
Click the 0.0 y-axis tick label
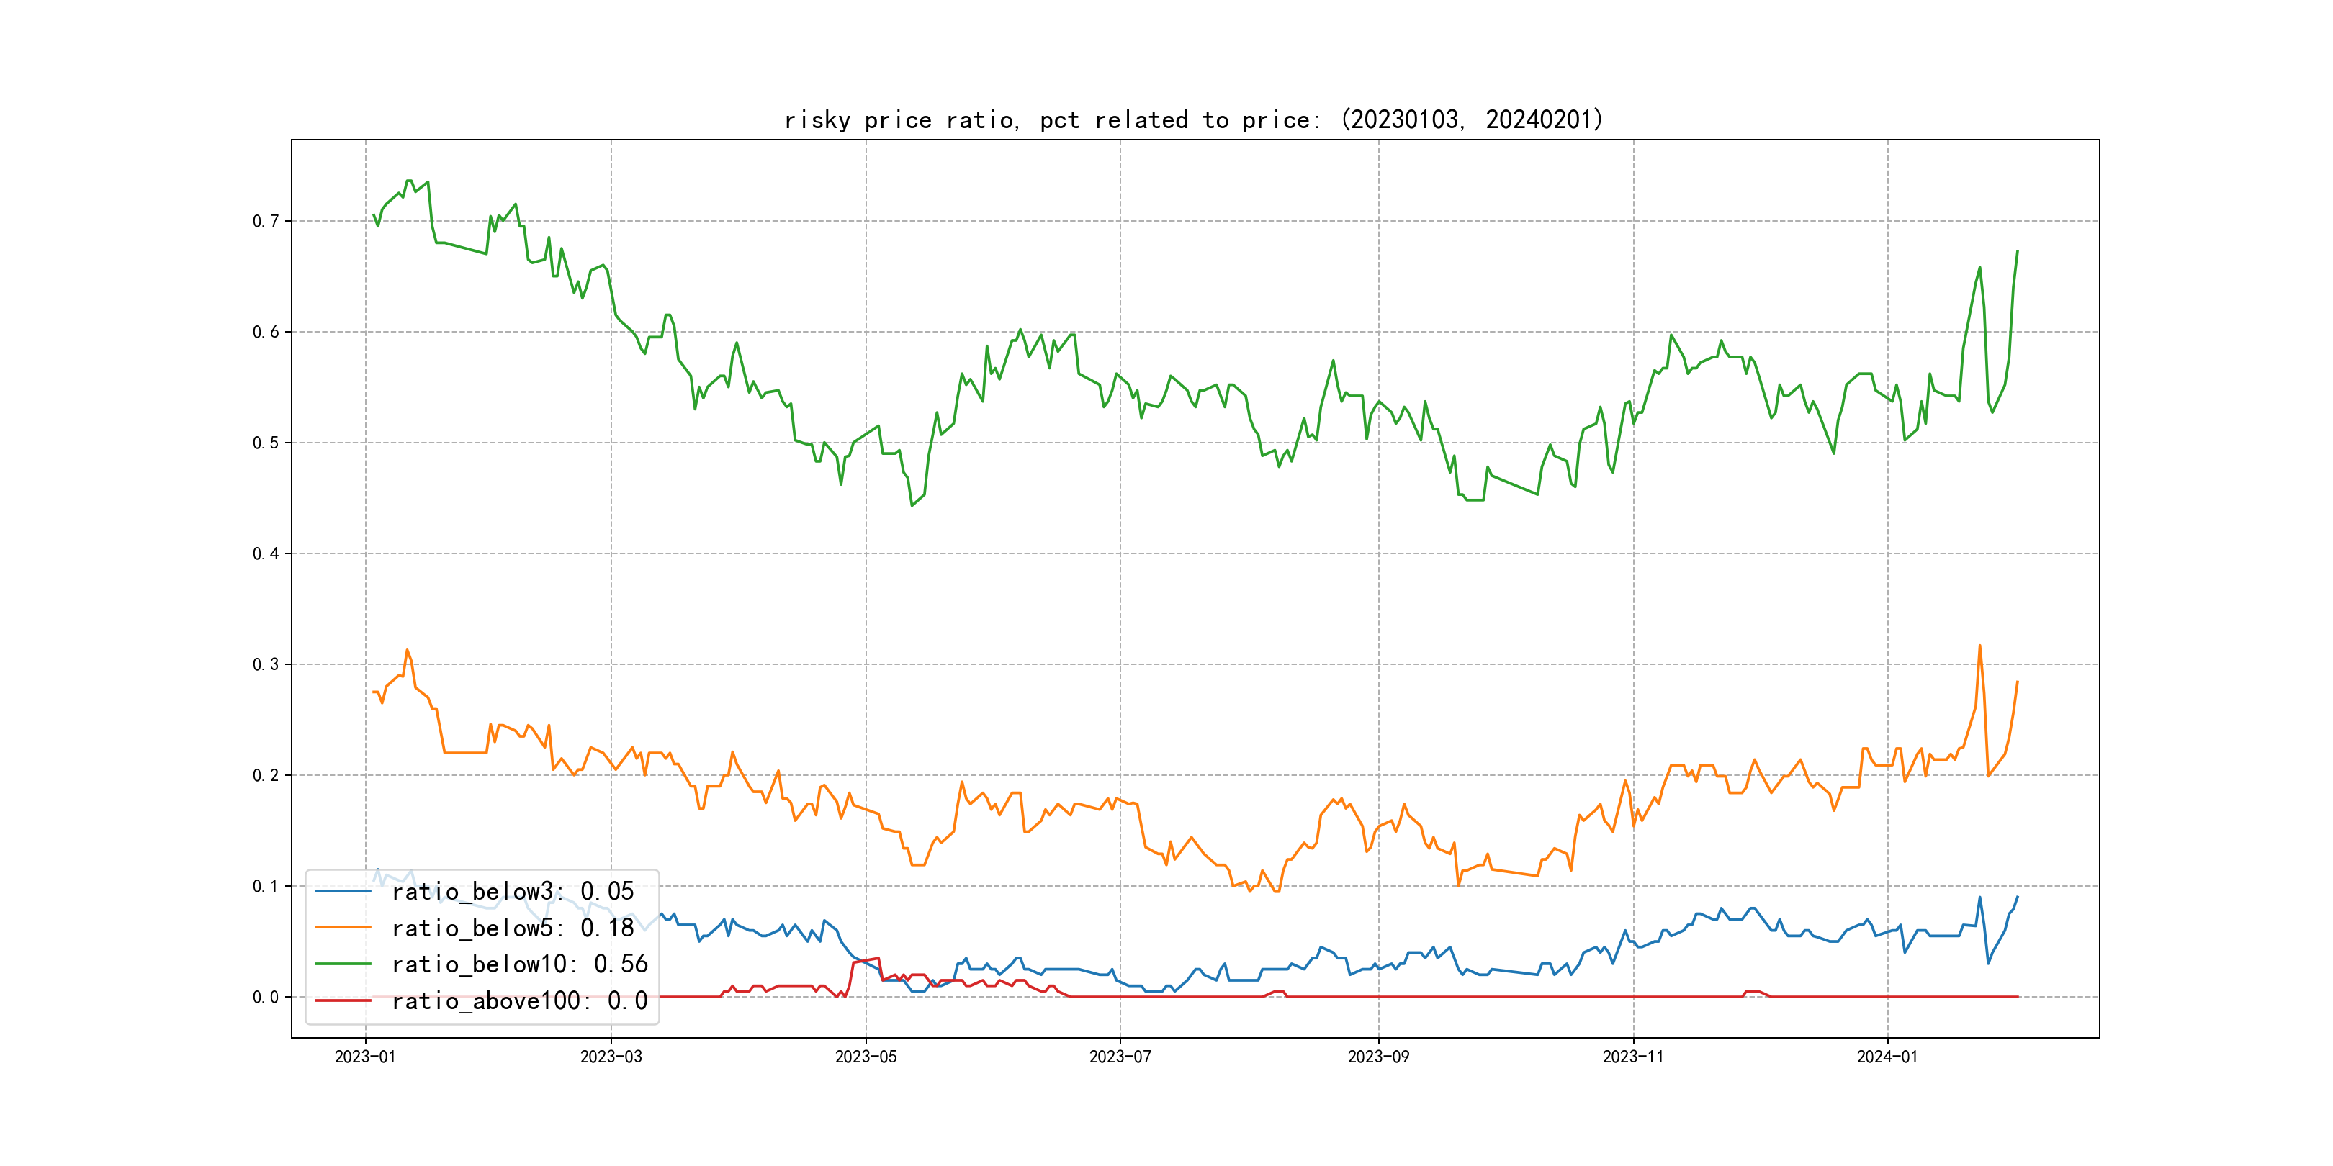266,997
